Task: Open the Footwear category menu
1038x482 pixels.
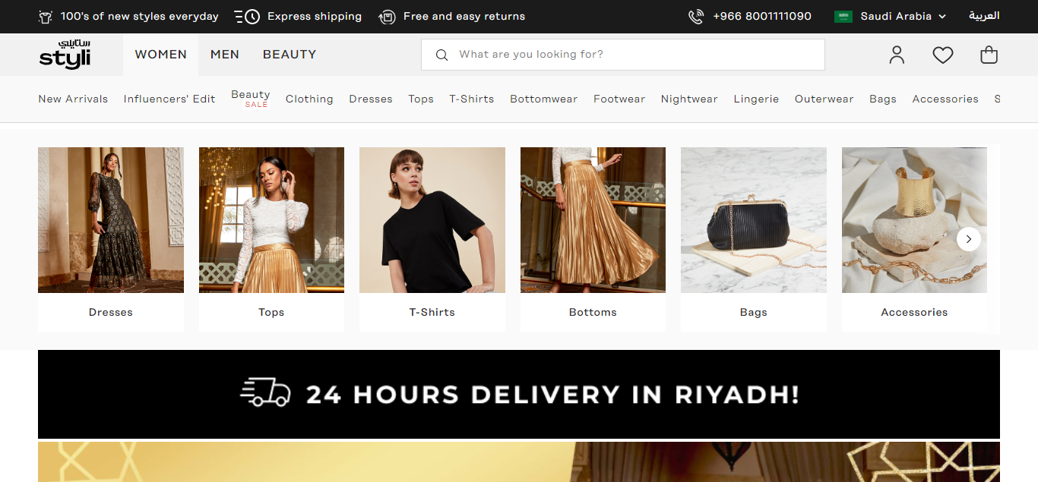Action: [619, 99]
